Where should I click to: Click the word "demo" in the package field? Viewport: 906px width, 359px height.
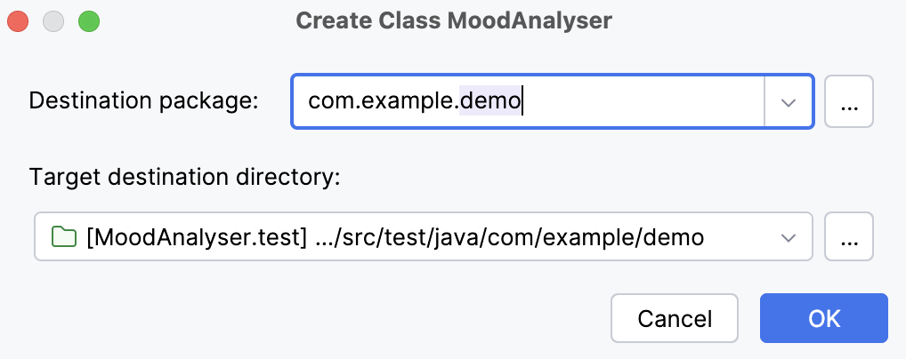[x=490, y=102]
